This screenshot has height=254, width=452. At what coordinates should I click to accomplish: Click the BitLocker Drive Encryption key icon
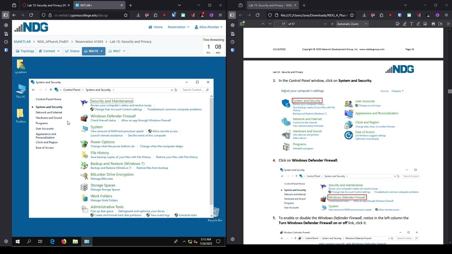[84, 176]
